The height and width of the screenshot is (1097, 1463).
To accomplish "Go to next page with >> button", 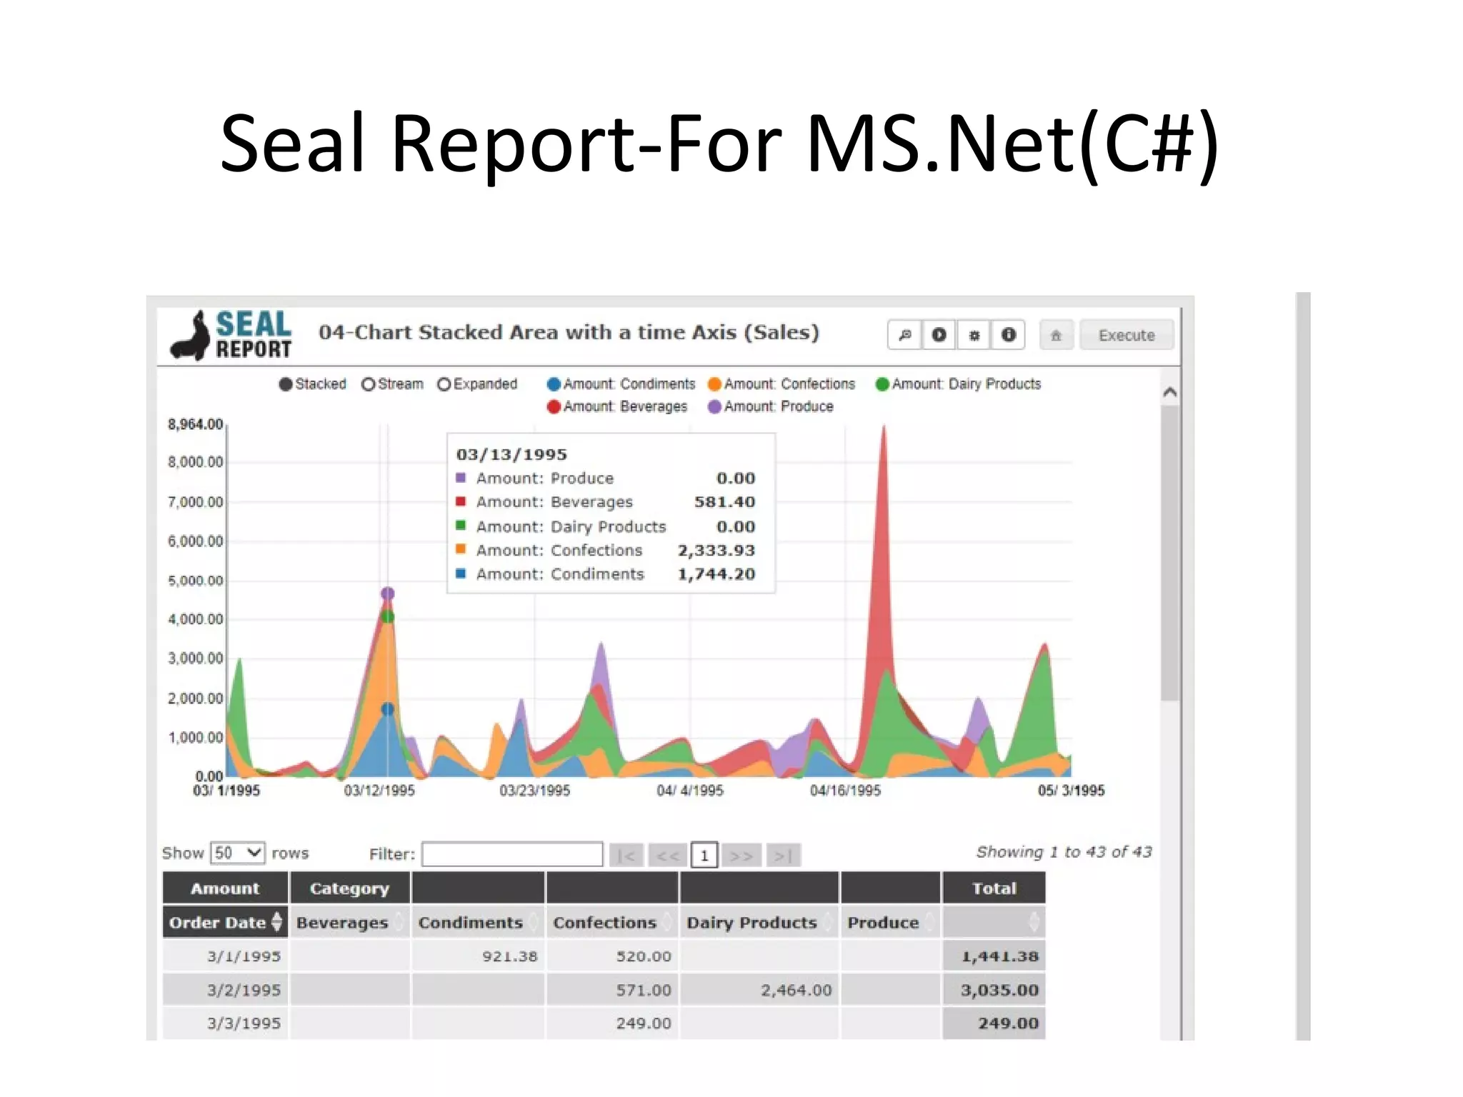I will point(742,856).
